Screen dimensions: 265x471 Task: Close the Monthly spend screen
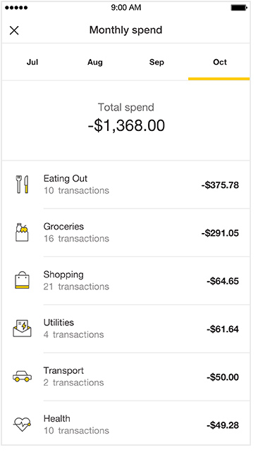click(14, 30)
